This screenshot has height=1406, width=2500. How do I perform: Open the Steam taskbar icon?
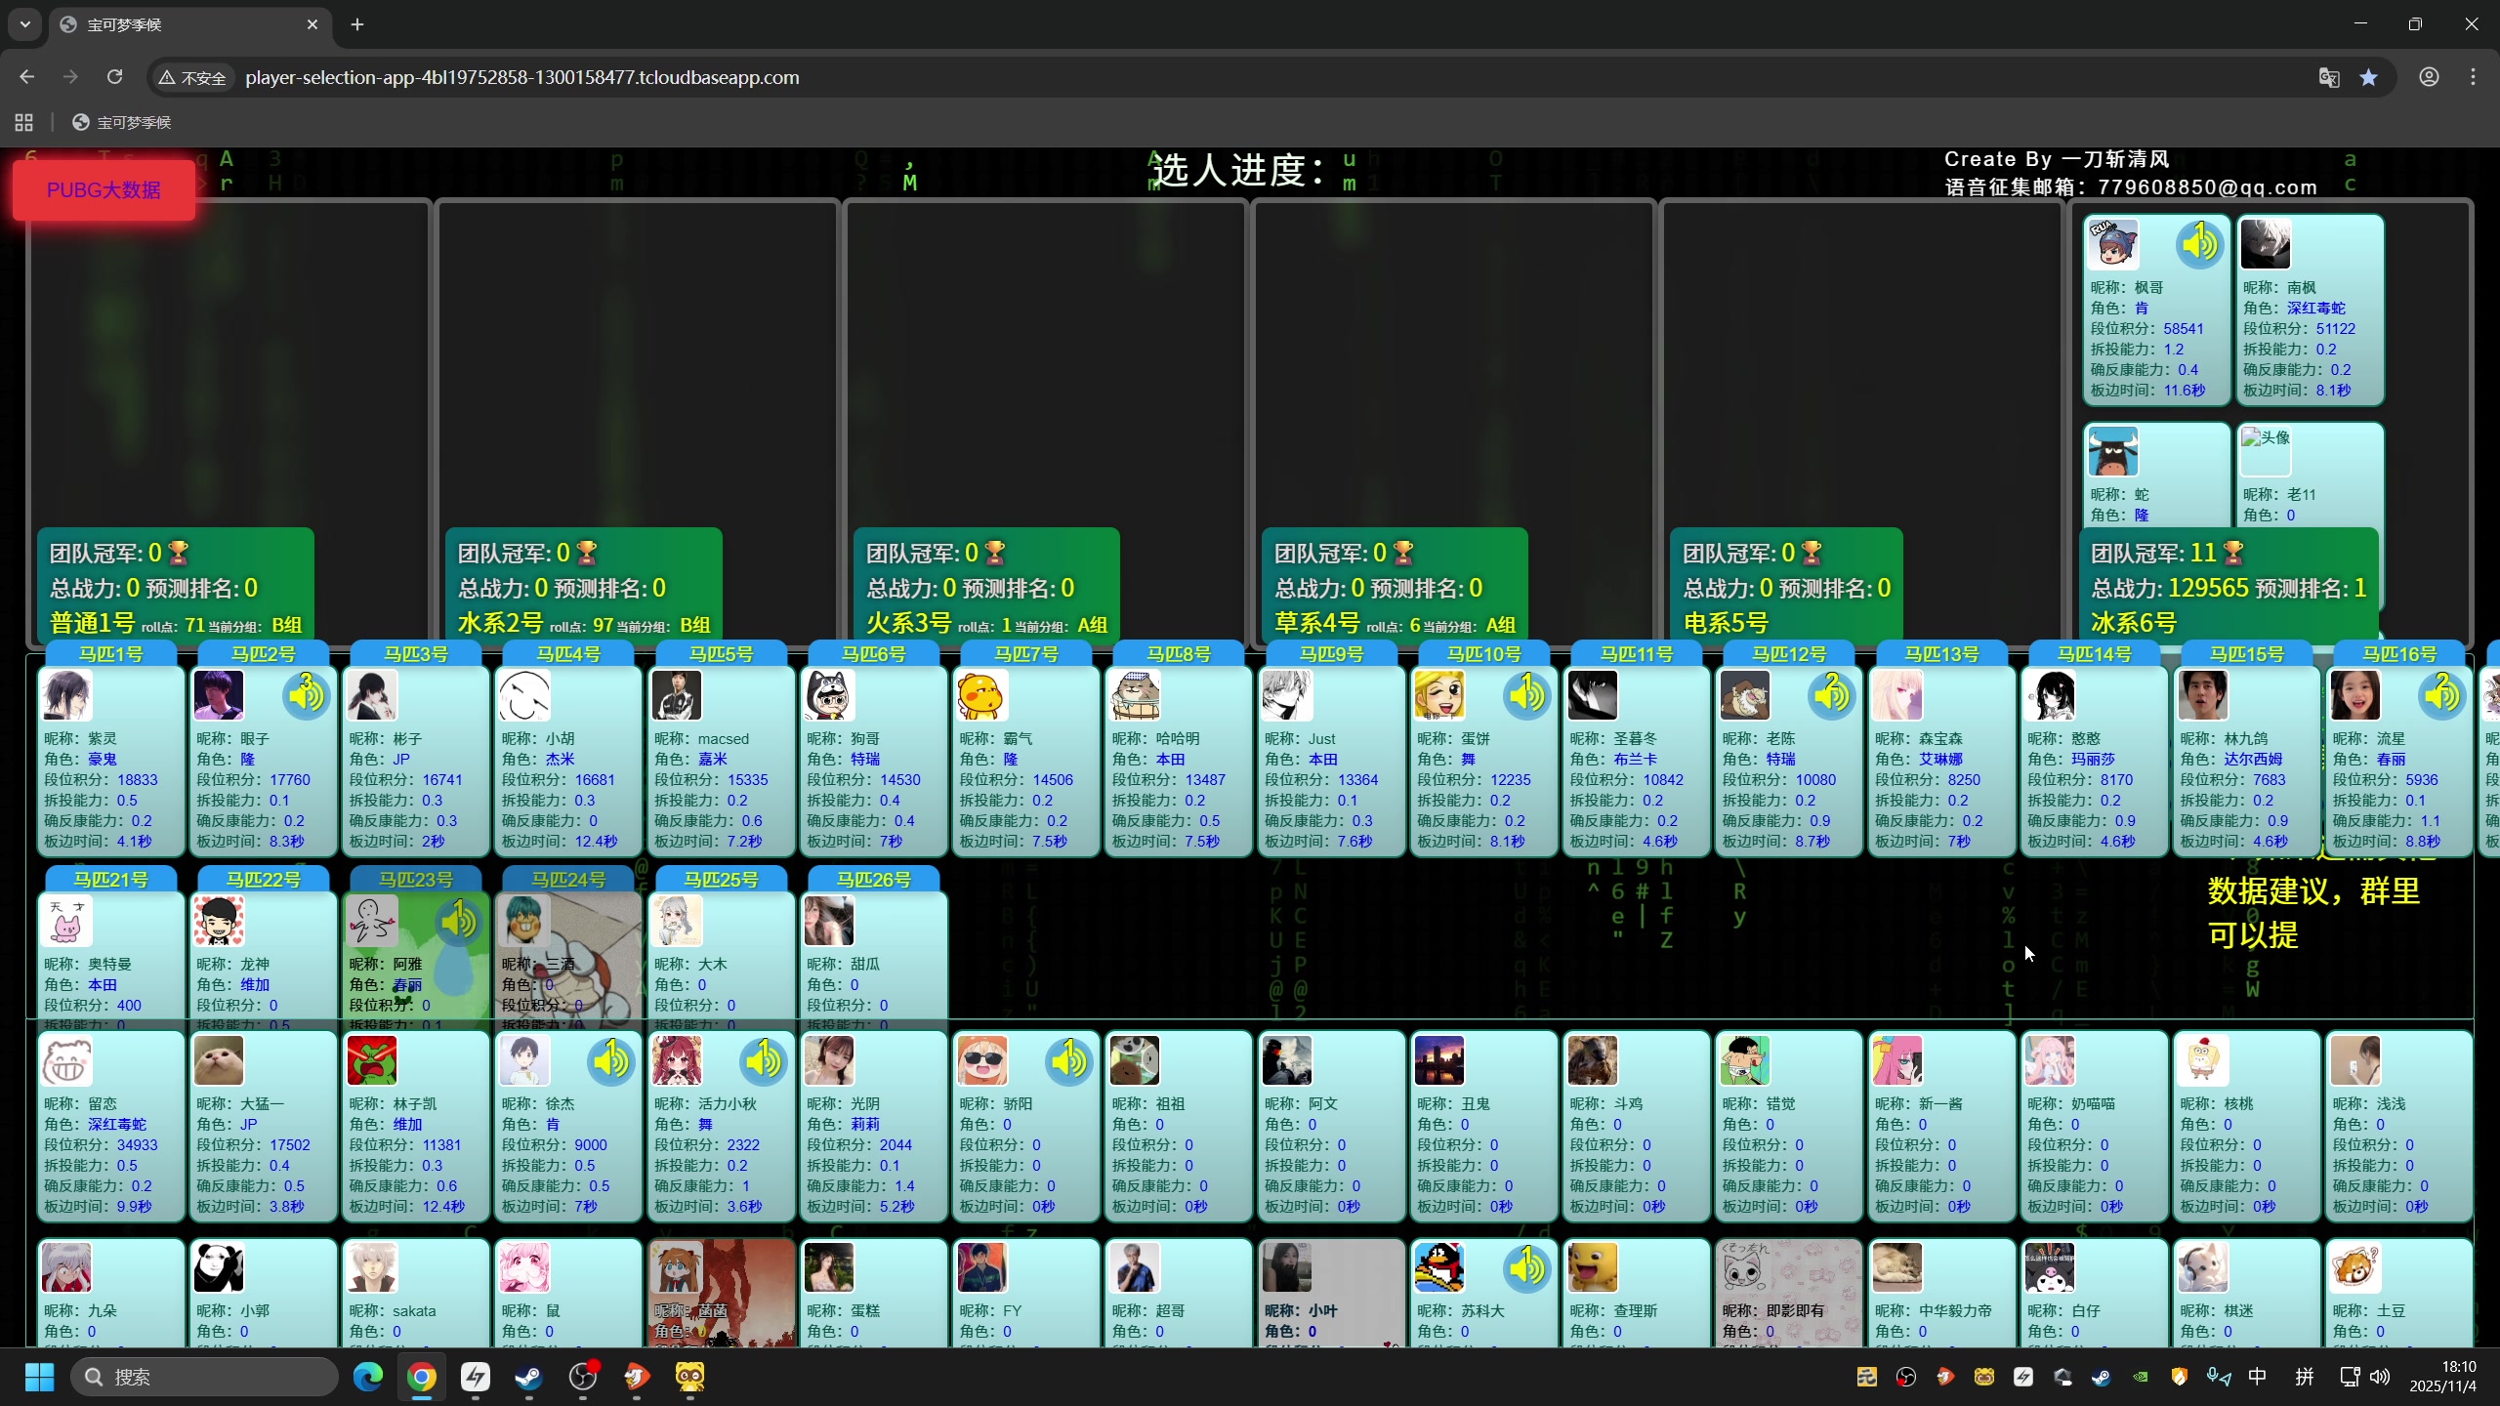528,1377
